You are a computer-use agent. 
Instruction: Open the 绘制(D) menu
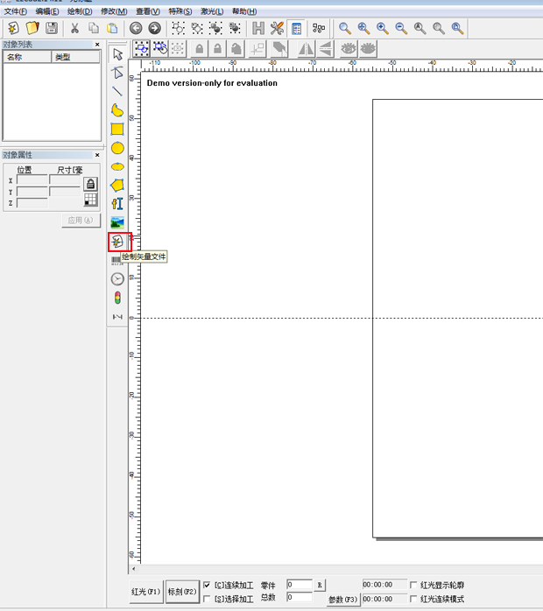80,11
